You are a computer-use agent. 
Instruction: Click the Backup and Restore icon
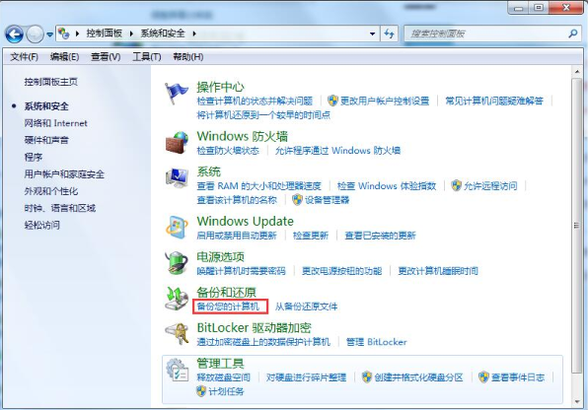point(177,299)
